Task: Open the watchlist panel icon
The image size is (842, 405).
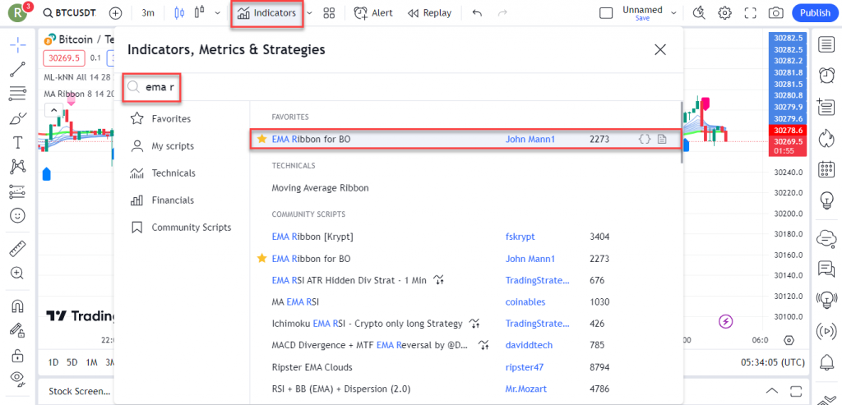Action: pos(826,45)
